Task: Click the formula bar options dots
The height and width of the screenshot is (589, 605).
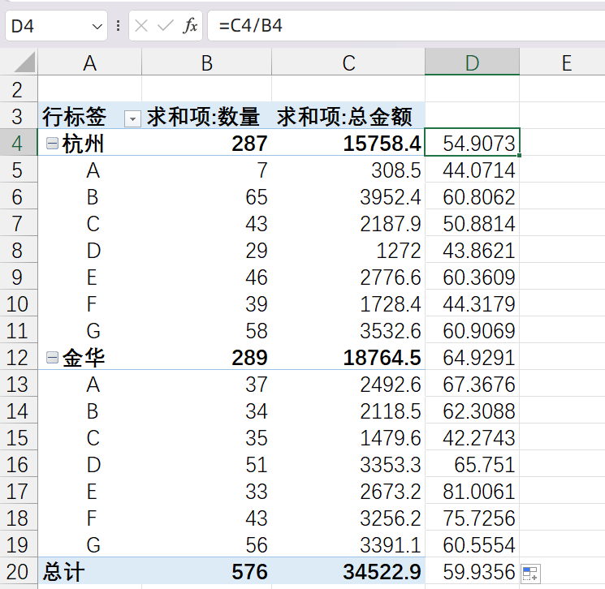Action: [118, 26]
